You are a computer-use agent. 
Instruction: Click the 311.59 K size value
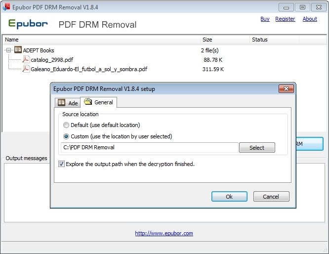(213, 69)
